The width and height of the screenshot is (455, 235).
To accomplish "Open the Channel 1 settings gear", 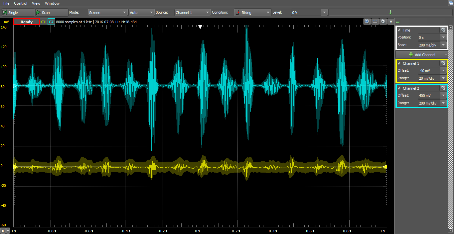I will coord(443,63).
